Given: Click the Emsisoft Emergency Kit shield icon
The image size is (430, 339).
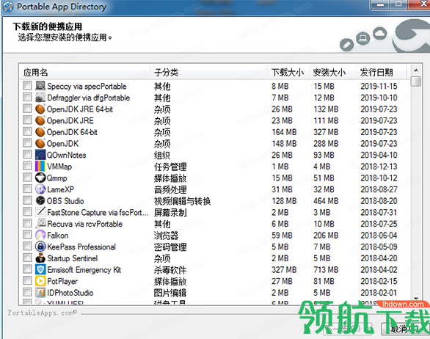Looking at the screenshot, I should [x=40, y=269].
